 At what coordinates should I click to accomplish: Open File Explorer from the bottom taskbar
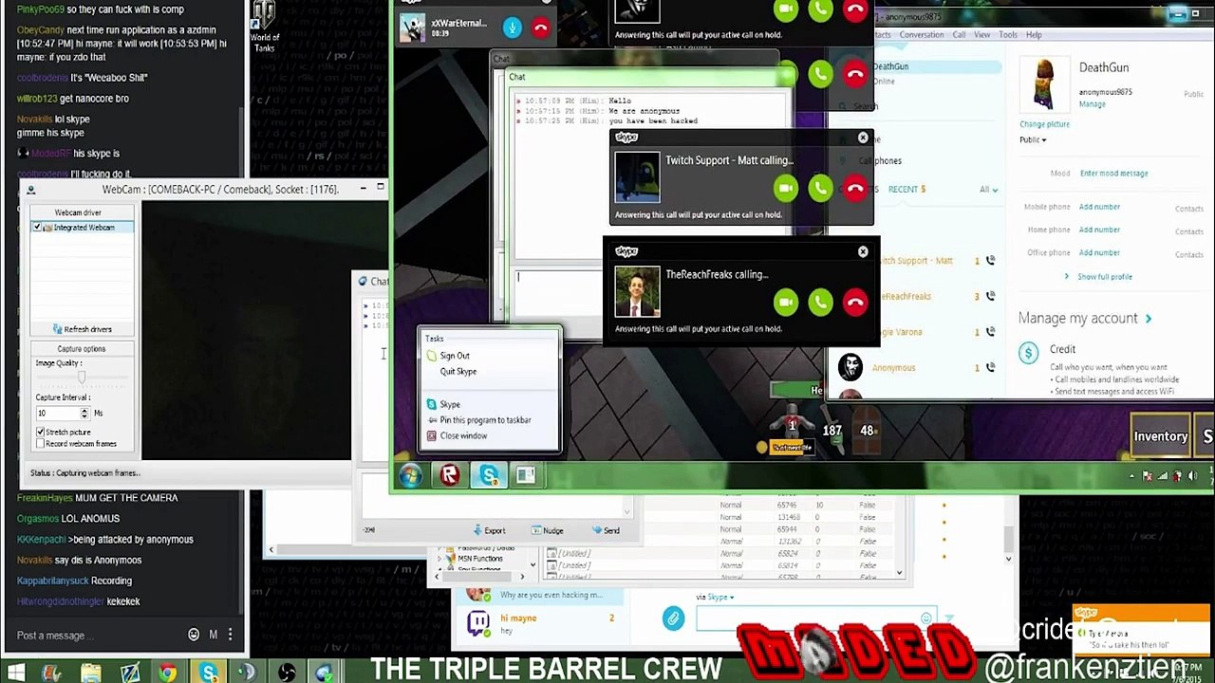(91, 673)
